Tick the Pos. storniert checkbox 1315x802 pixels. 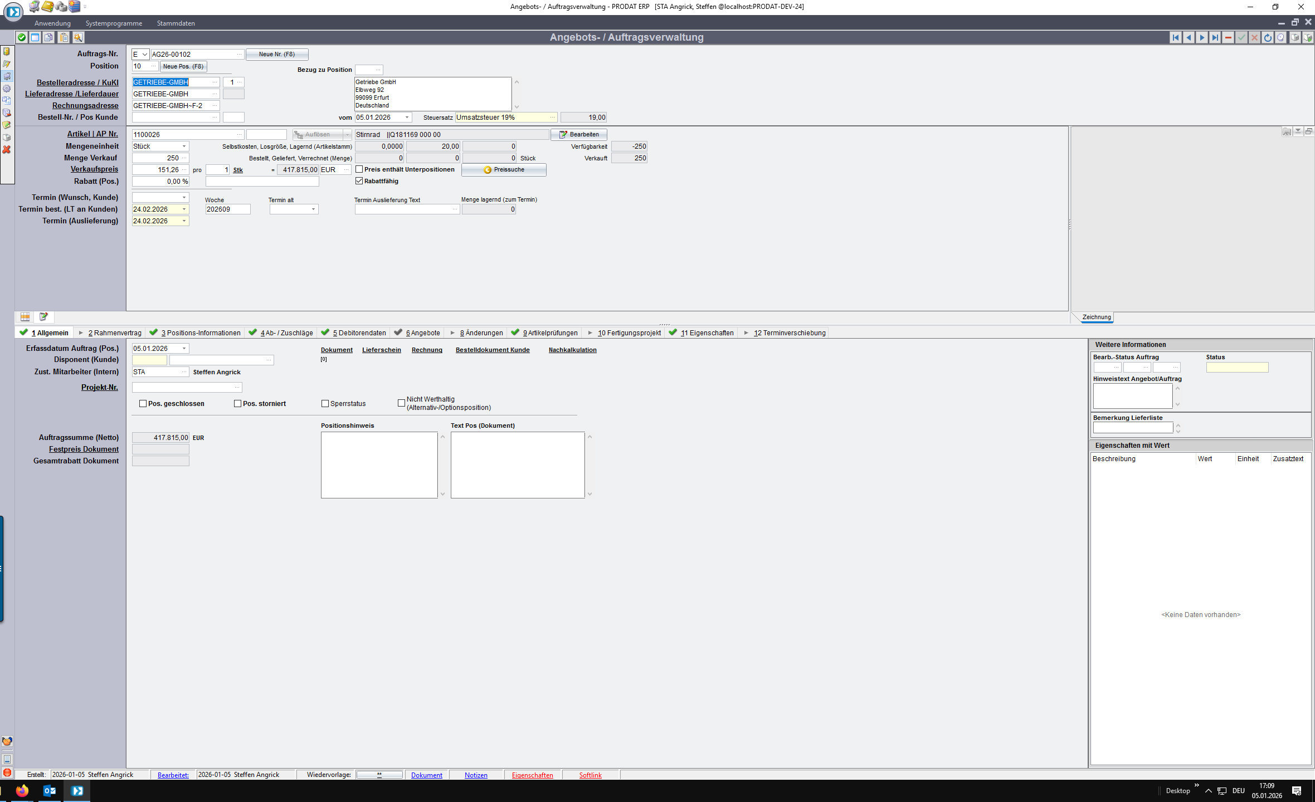238,404
